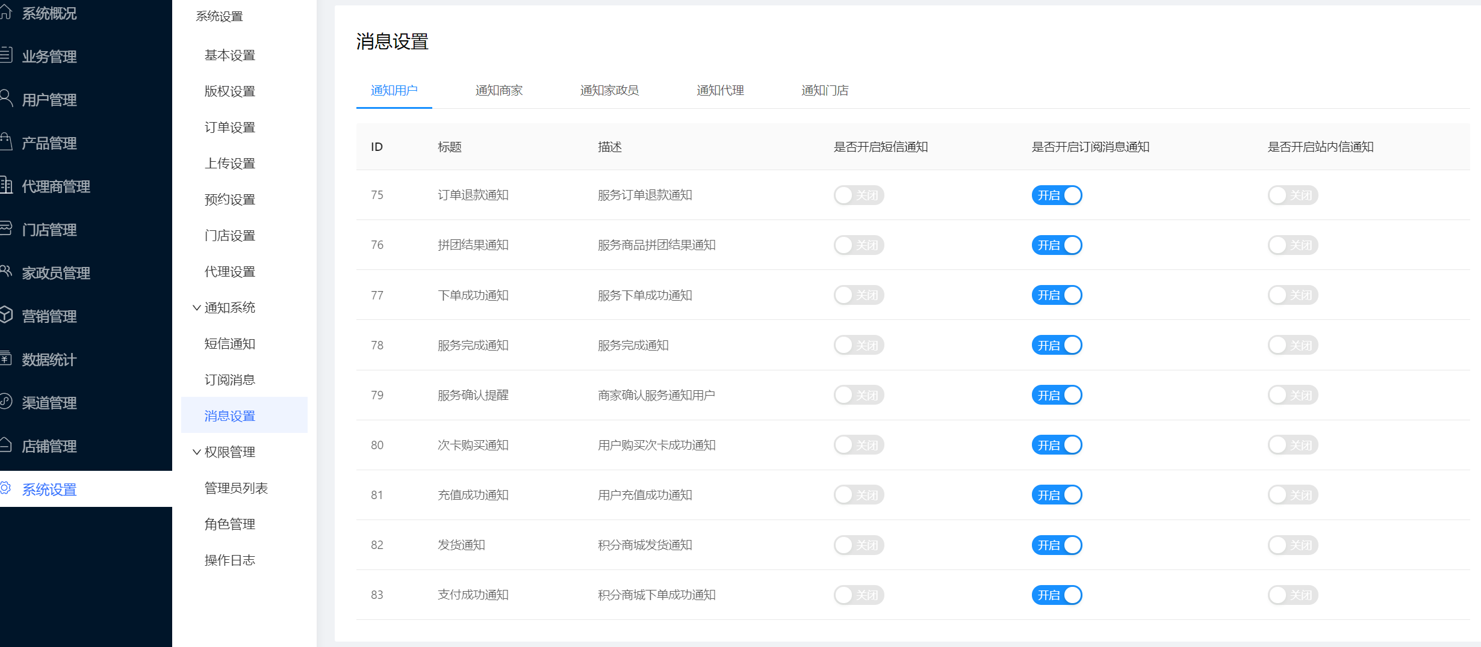Enable in-site message for 服务完成通知

point(1293,345)
